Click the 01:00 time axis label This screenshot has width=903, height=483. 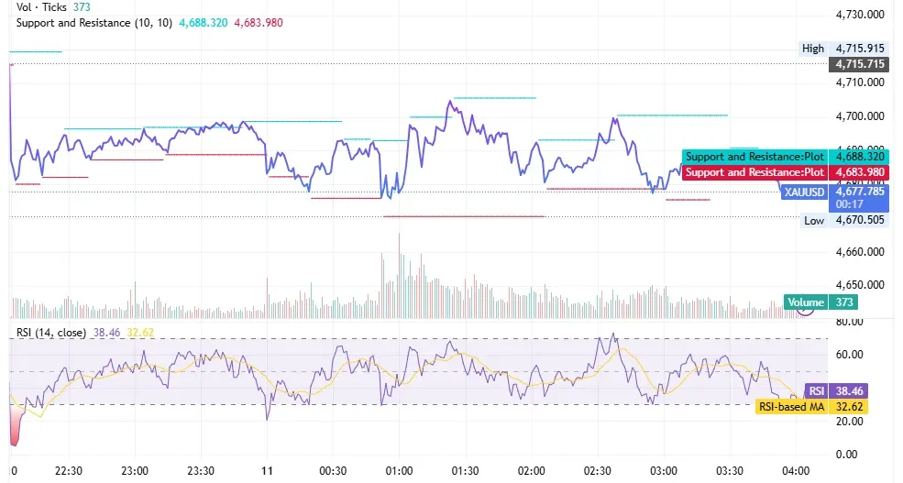click(399, 471)
